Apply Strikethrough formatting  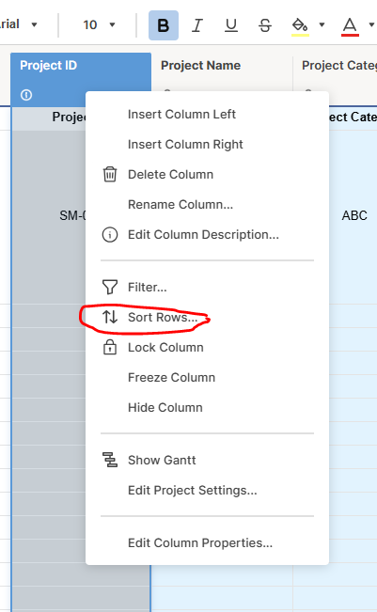coord(265,25)
